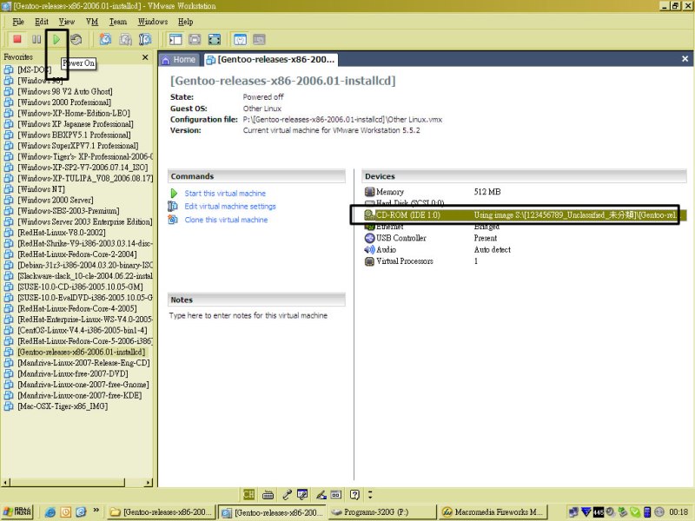Click Internet Explorer quick launch icon
Screen dimensions: 695x521
(50, 512)
